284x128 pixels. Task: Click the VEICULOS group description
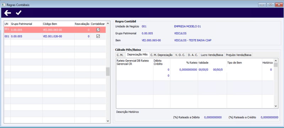tap(180, 33)
